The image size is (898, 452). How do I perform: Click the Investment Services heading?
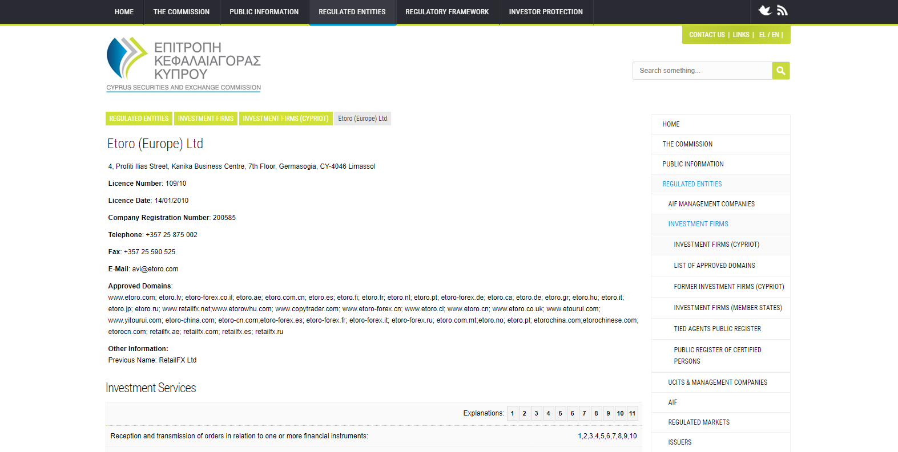151,388
